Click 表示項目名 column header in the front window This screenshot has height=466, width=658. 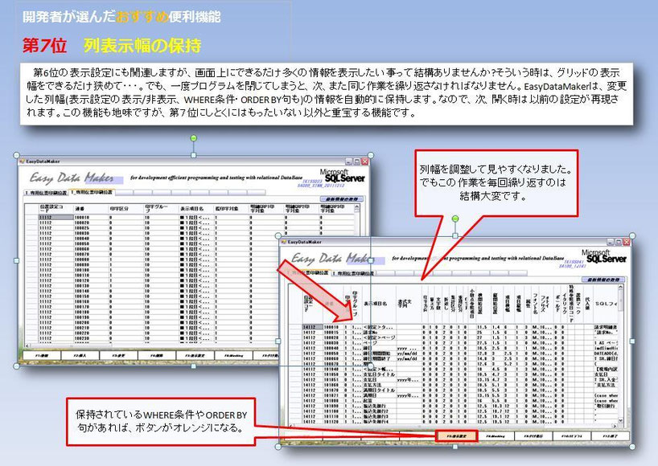[379, 304]
